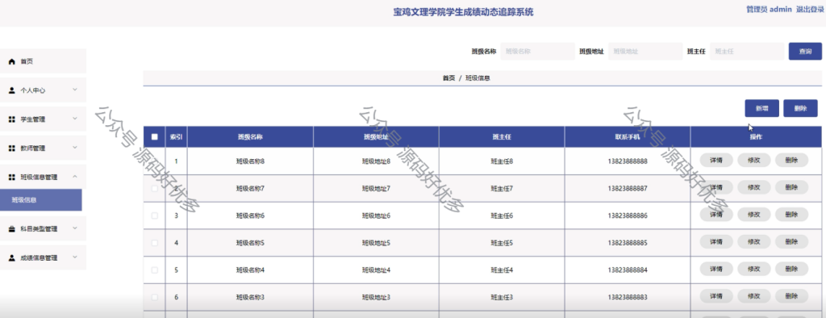Click the title 宝鸡文理学院学生成绩动态追踪系统
The image size is (826, 318).
(463, 12)
